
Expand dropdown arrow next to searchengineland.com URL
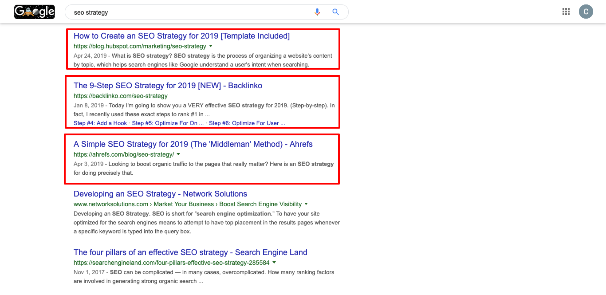(274, 263)
